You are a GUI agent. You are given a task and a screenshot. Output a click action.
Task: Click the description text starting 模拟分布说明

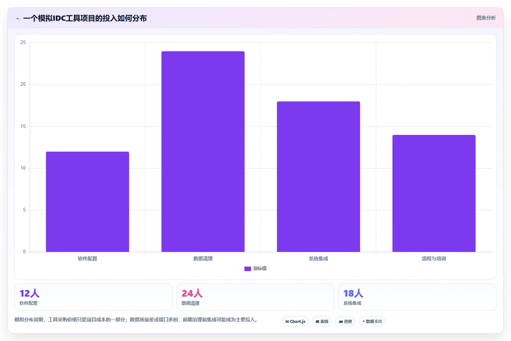136,320
